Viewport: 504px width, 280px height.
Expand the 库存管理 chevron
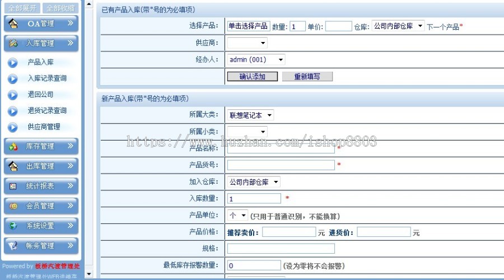click(71, 146)
